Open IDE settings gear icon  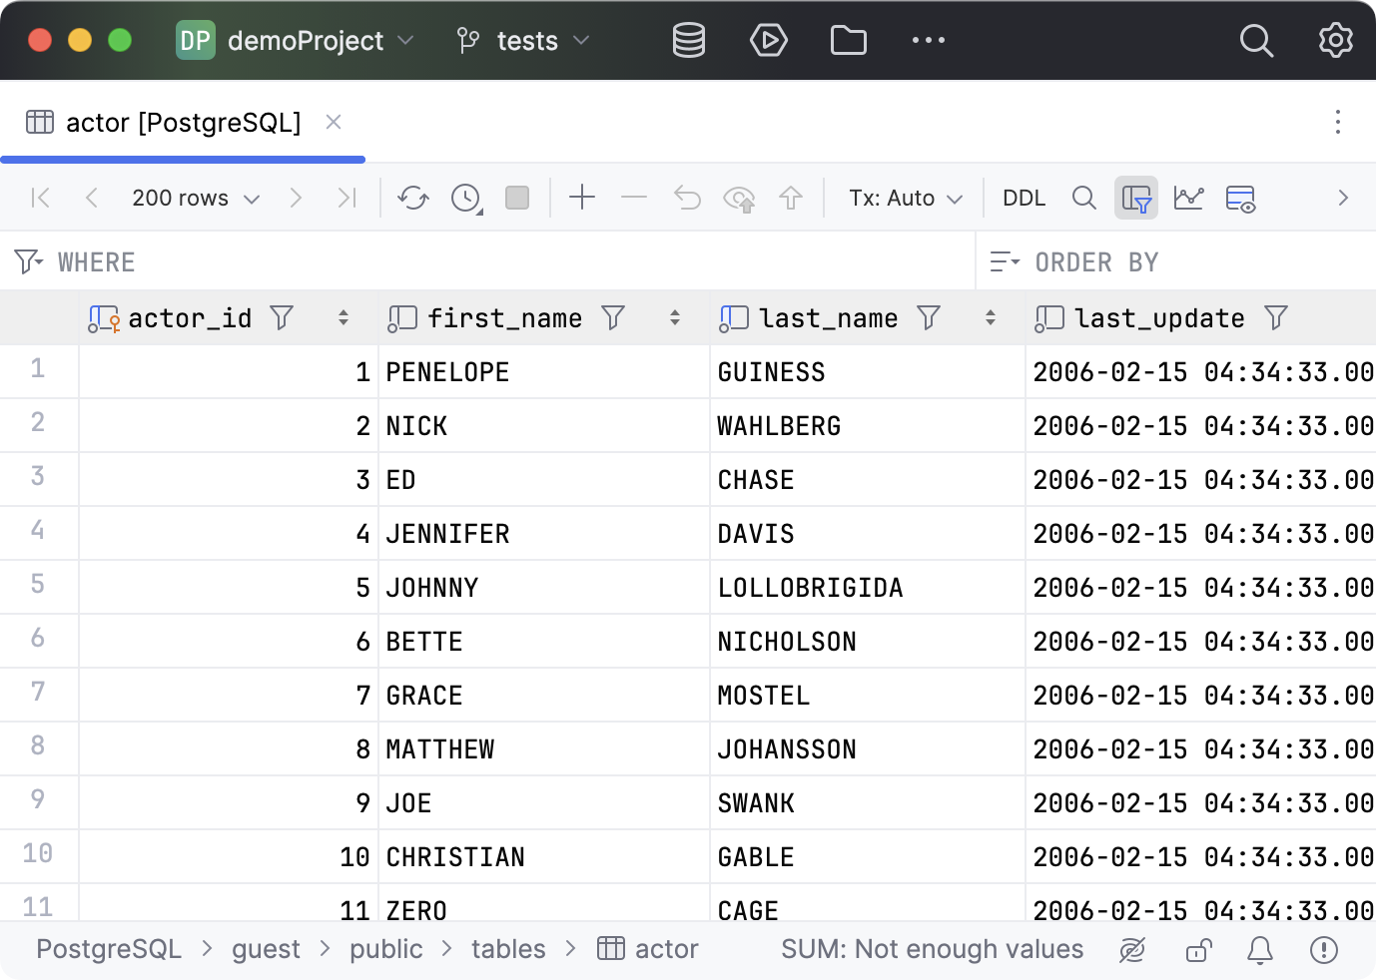coord(1335,41)
